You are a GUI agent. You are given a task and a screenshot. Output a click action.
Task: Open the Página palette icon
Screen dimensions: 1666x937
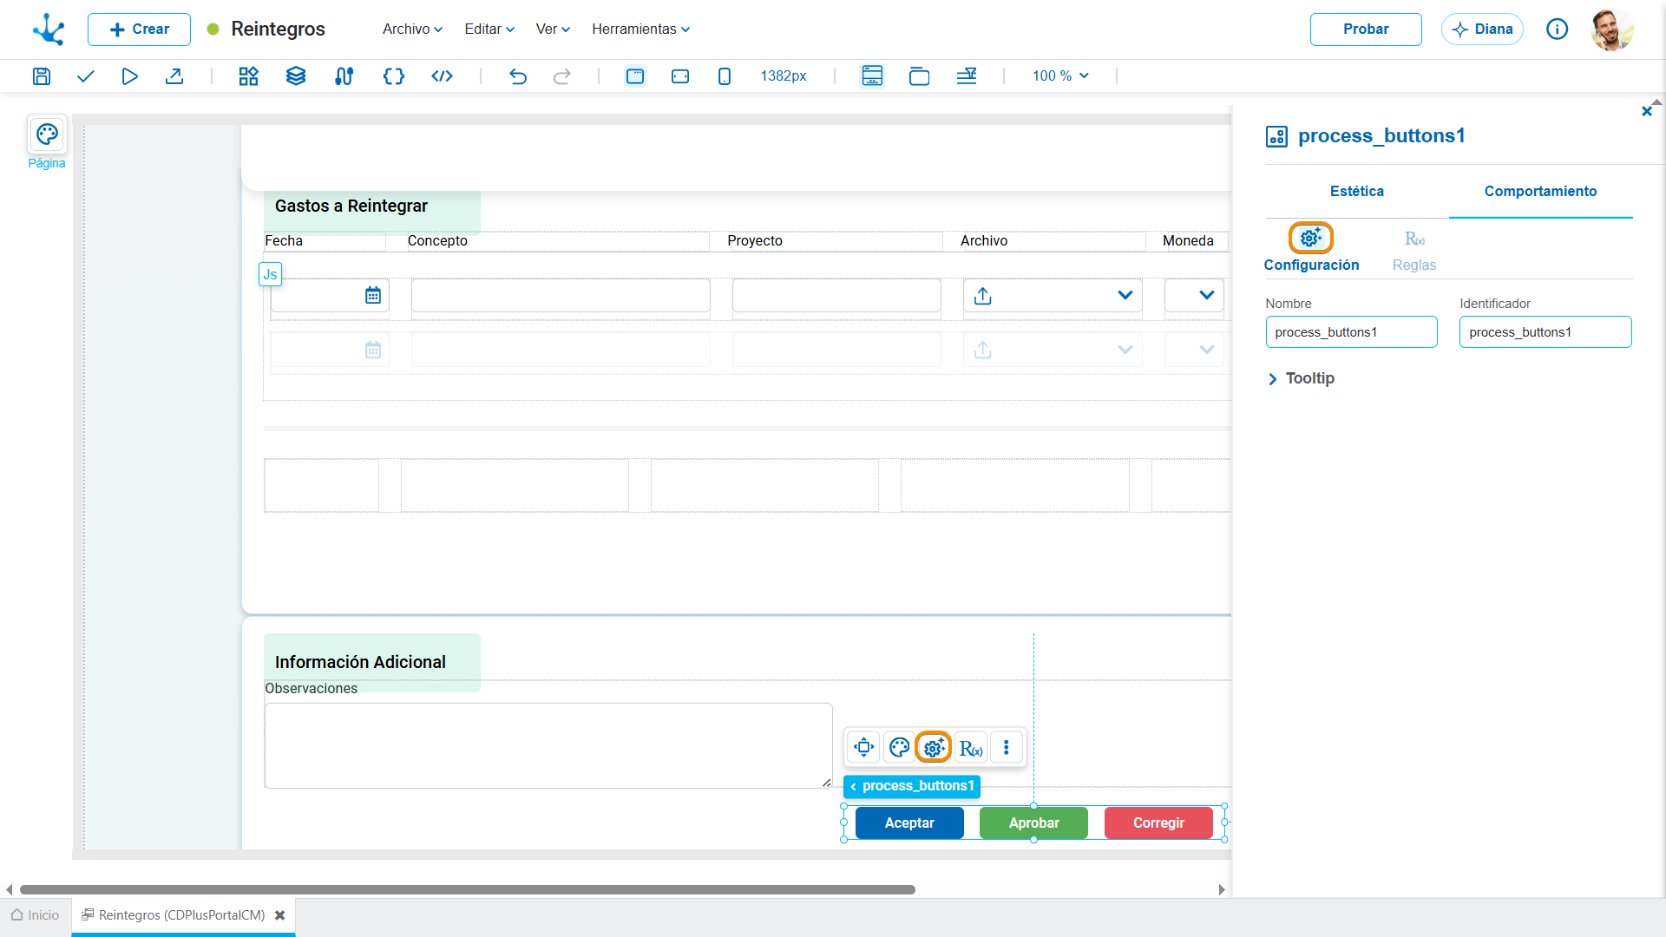pos(47,134)
